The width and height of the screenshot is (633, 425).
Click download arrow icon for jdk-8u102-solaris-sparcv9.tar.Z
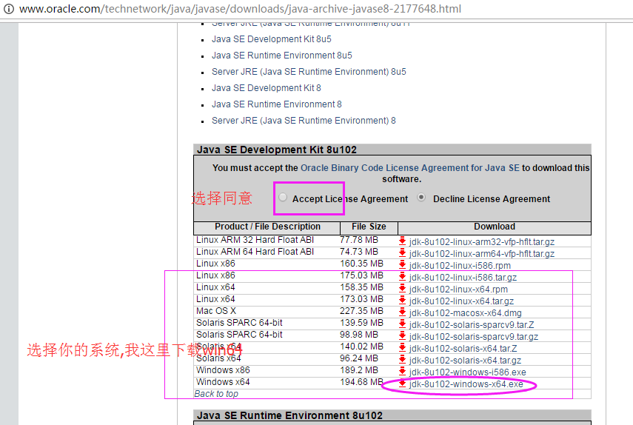tap(402, 324)
